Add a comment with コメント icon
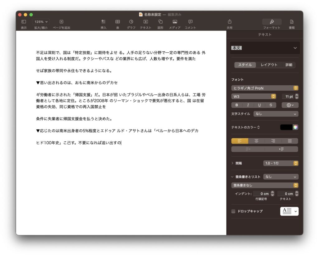The height and width of the screenshot is (256, 319). tap(190, 22)
